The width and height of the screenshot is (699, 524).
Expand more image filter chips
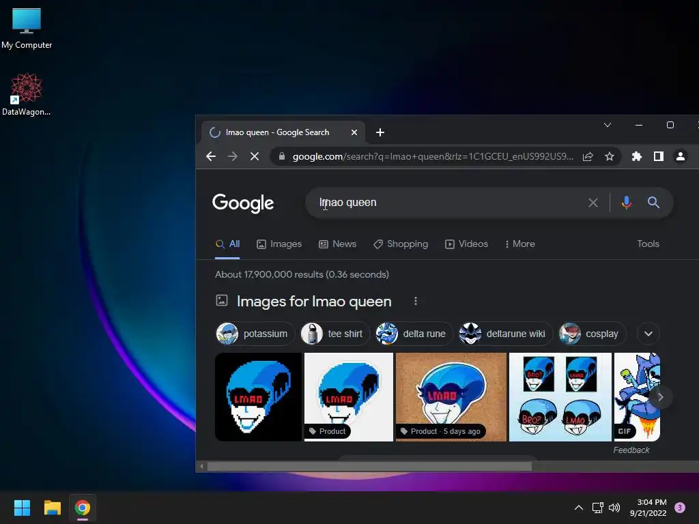click(x=648, y=334)
